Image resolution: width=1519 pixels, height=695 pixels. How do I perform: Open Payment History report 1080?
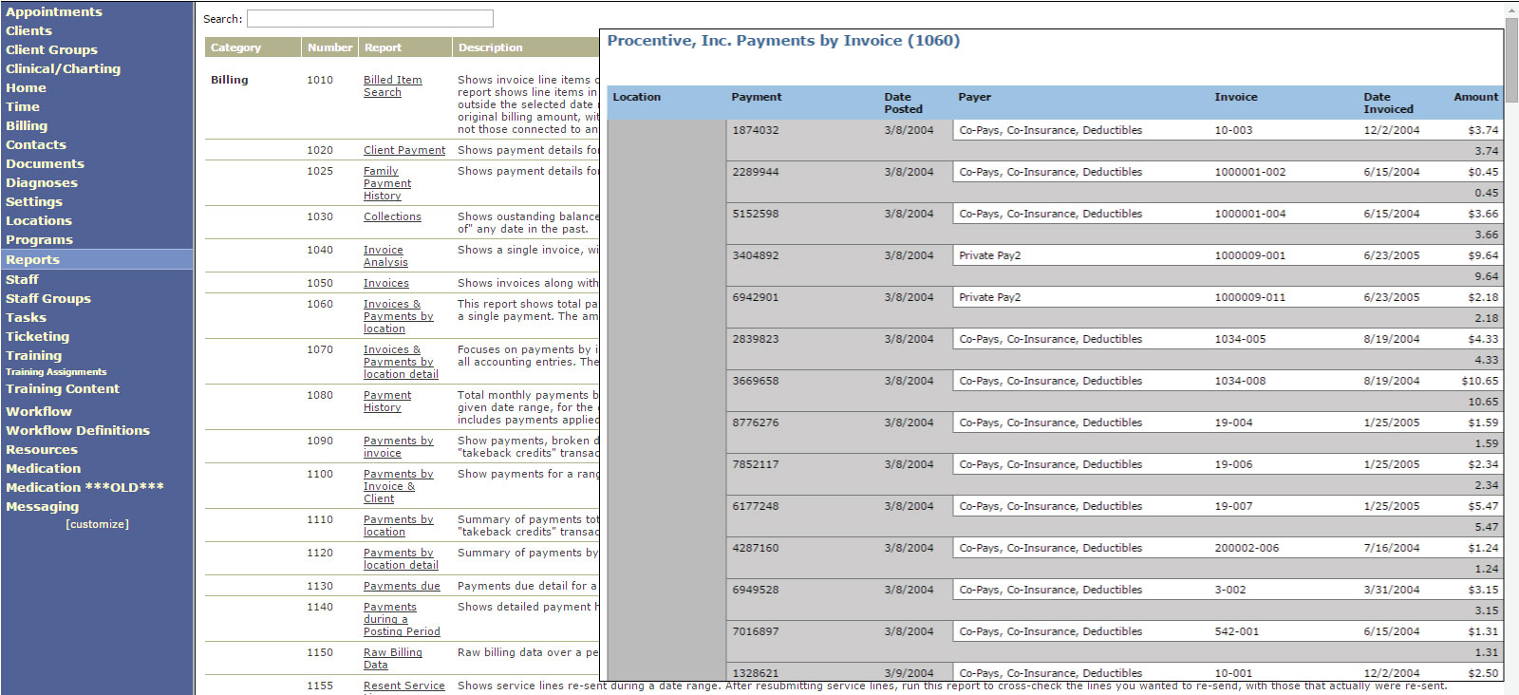click(x=387, y=402)
